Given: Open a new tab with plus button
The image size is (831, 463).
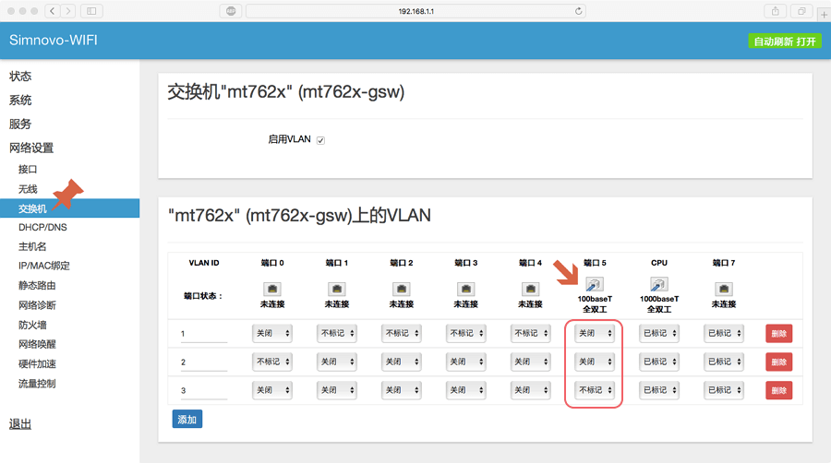Looking at the screenshot, I should [x=825, y=15].
